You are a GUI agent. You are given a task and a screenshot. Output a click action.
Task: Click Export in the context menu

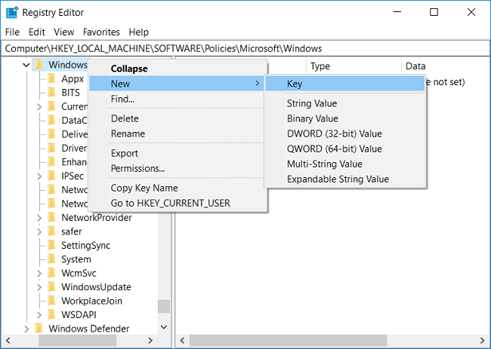pos(125,153)
